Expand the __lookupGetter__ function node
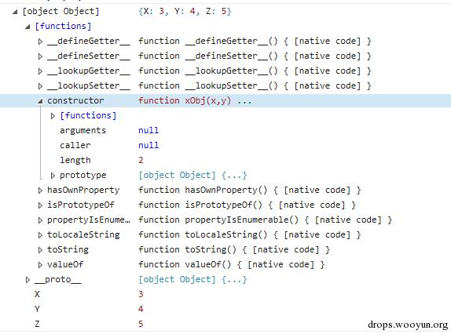Viewport: 451px width, 334px height. pyautogui.click(x=40, y=71)
